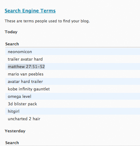The height and width of the screenshot is (146, 140).
Task: Select the highlighted matthew 27:51-52 term
Action: click(26, 66)
